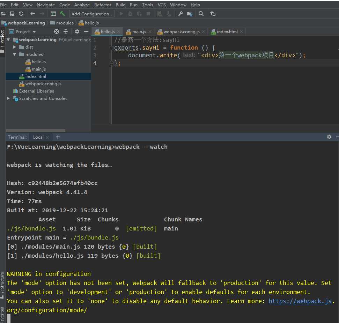Viewport: 339px width, 323px height.
Task: Select webpack.config.js in the project tree
Action: point(43,84)
